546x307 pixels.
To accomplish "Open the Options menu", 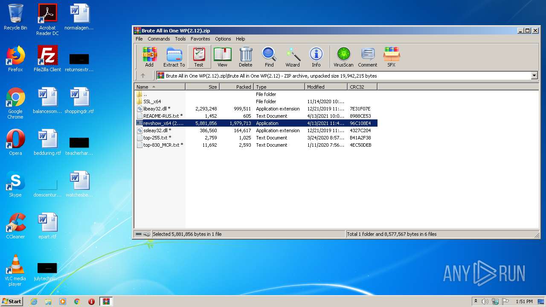I will click(x=223, y=39).
